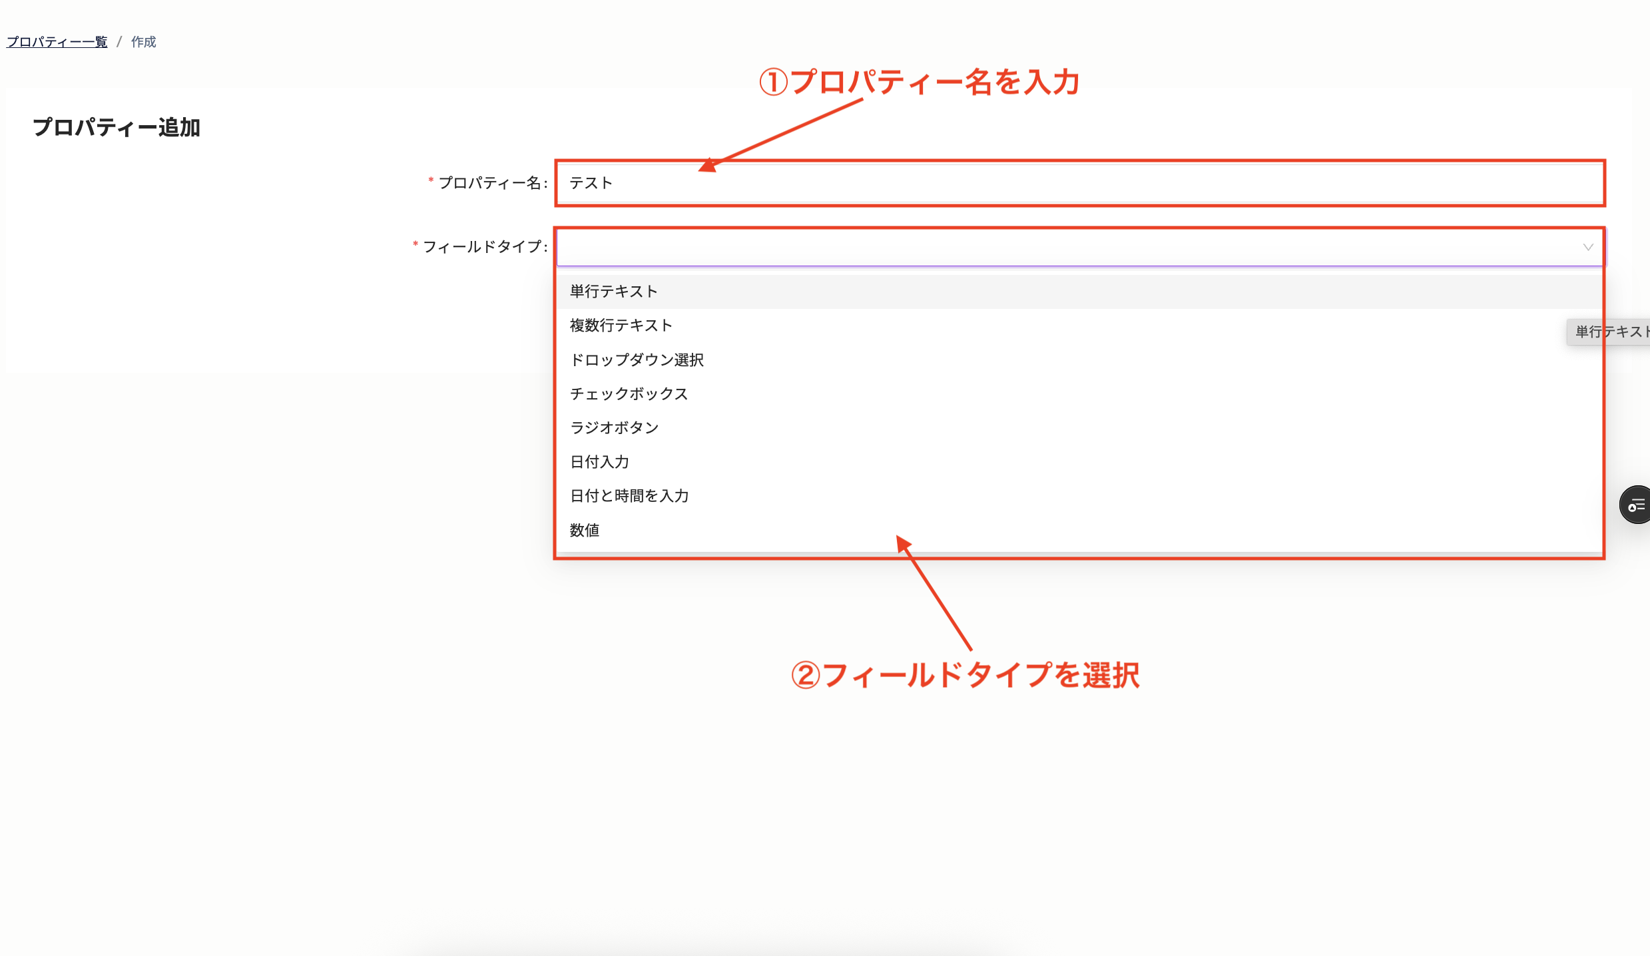
Task: Open the プロパティー一覧 breadcrumb link
Action: coord(56,41)
